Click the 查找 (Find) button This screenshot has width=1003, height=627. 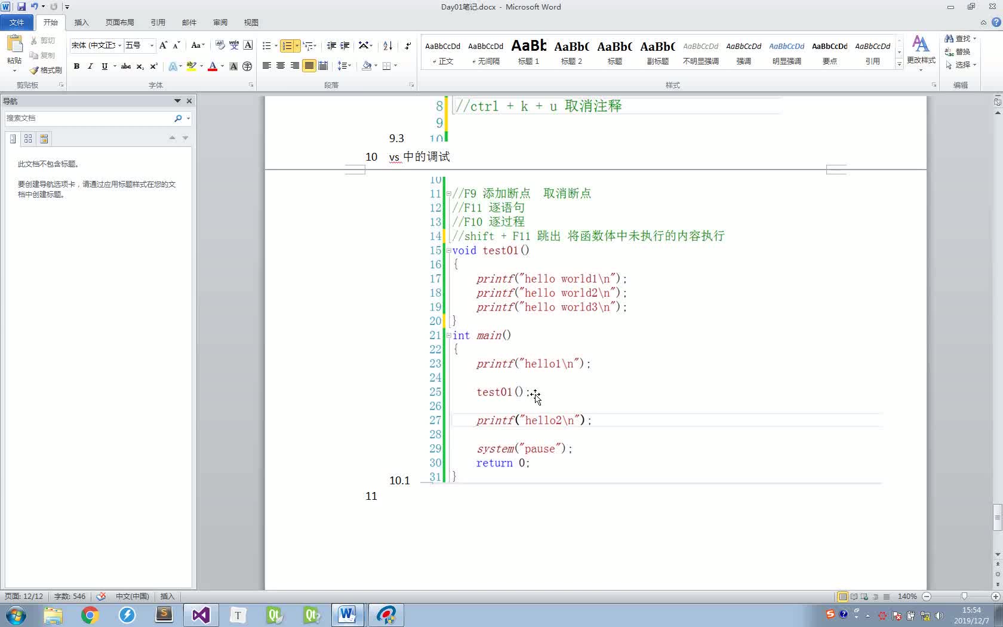coord(960,38)
